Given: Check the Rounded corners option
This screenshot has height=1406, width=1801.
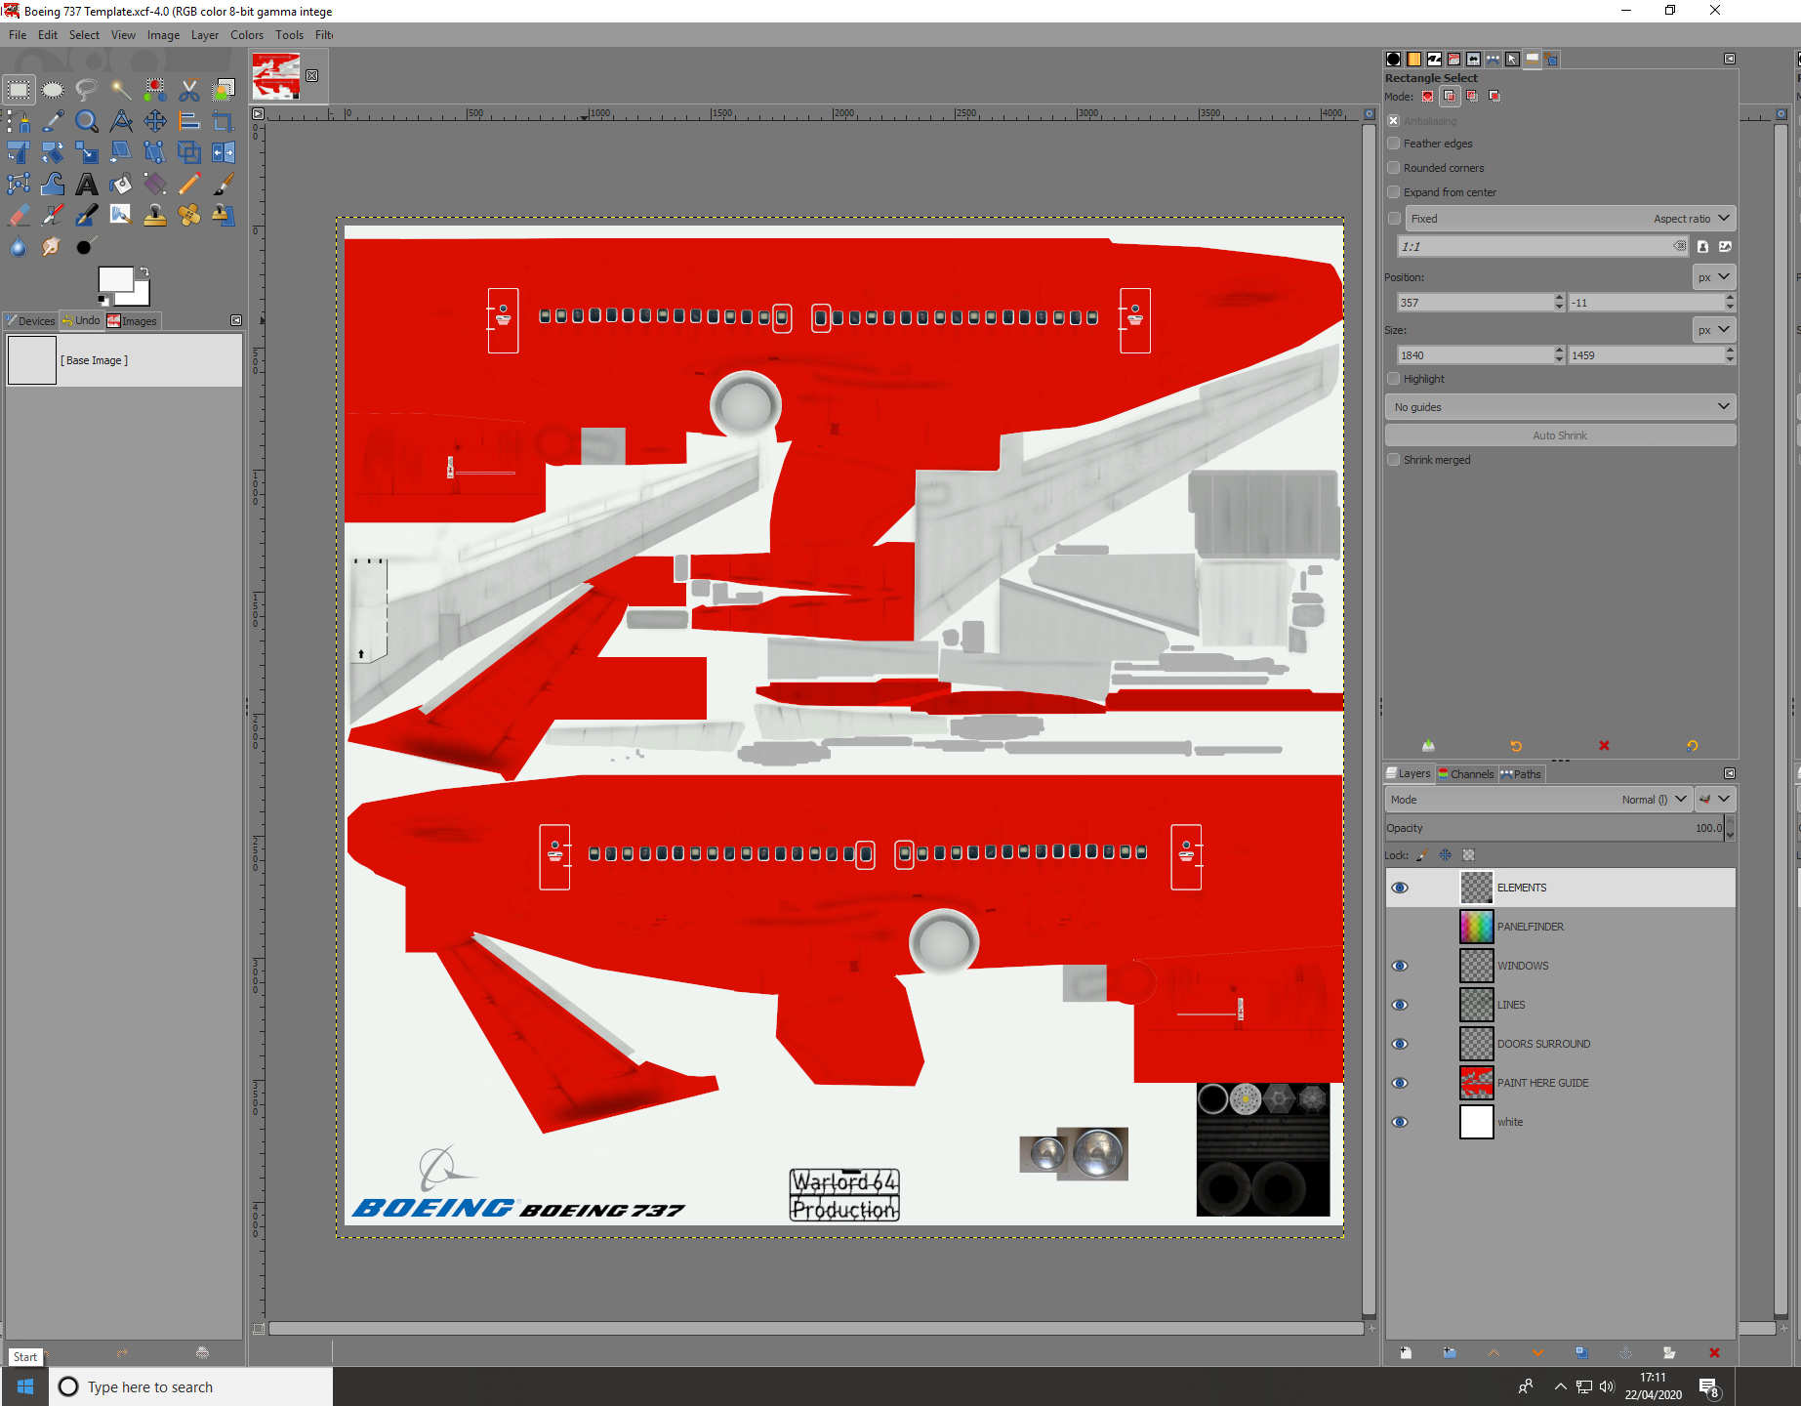Looking at the screenshot, I should click(x=1394, y=167).
